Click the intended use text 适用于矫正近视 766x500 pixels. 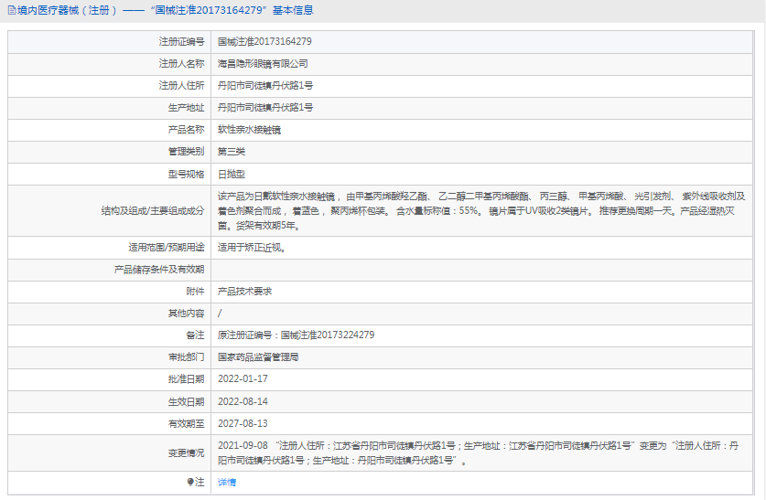click(250, 247)
